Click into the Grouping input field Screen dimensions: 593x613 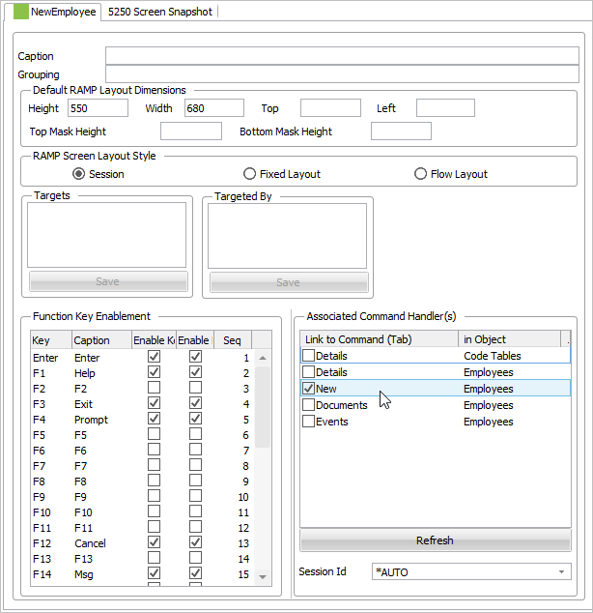(x=342, y=73)
